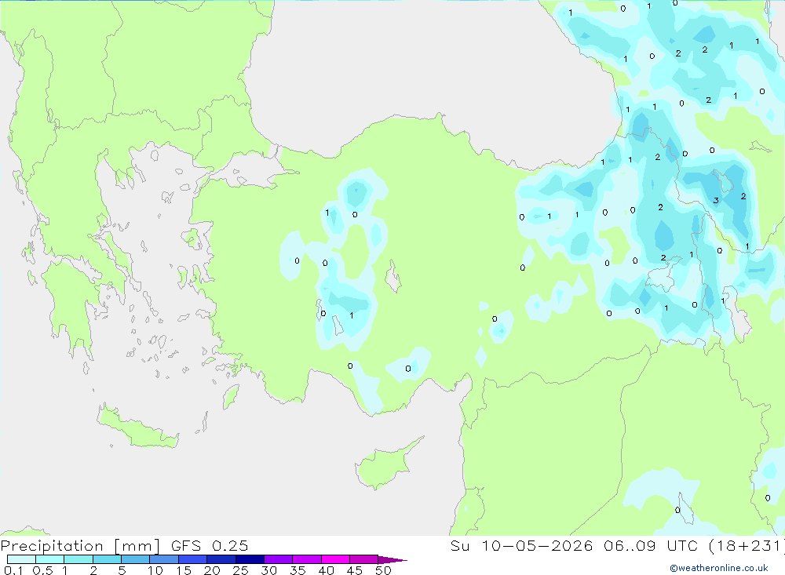Click the 35–40 mm purple legend box
The width and height of the screenshot is (785, 575).
click(x=307, y=559)
